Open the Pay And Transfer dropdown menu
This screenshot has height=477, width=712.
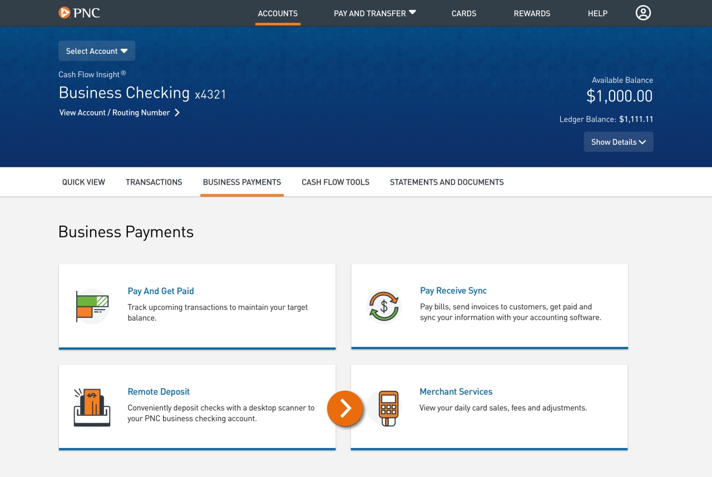(x=374, y=13)
